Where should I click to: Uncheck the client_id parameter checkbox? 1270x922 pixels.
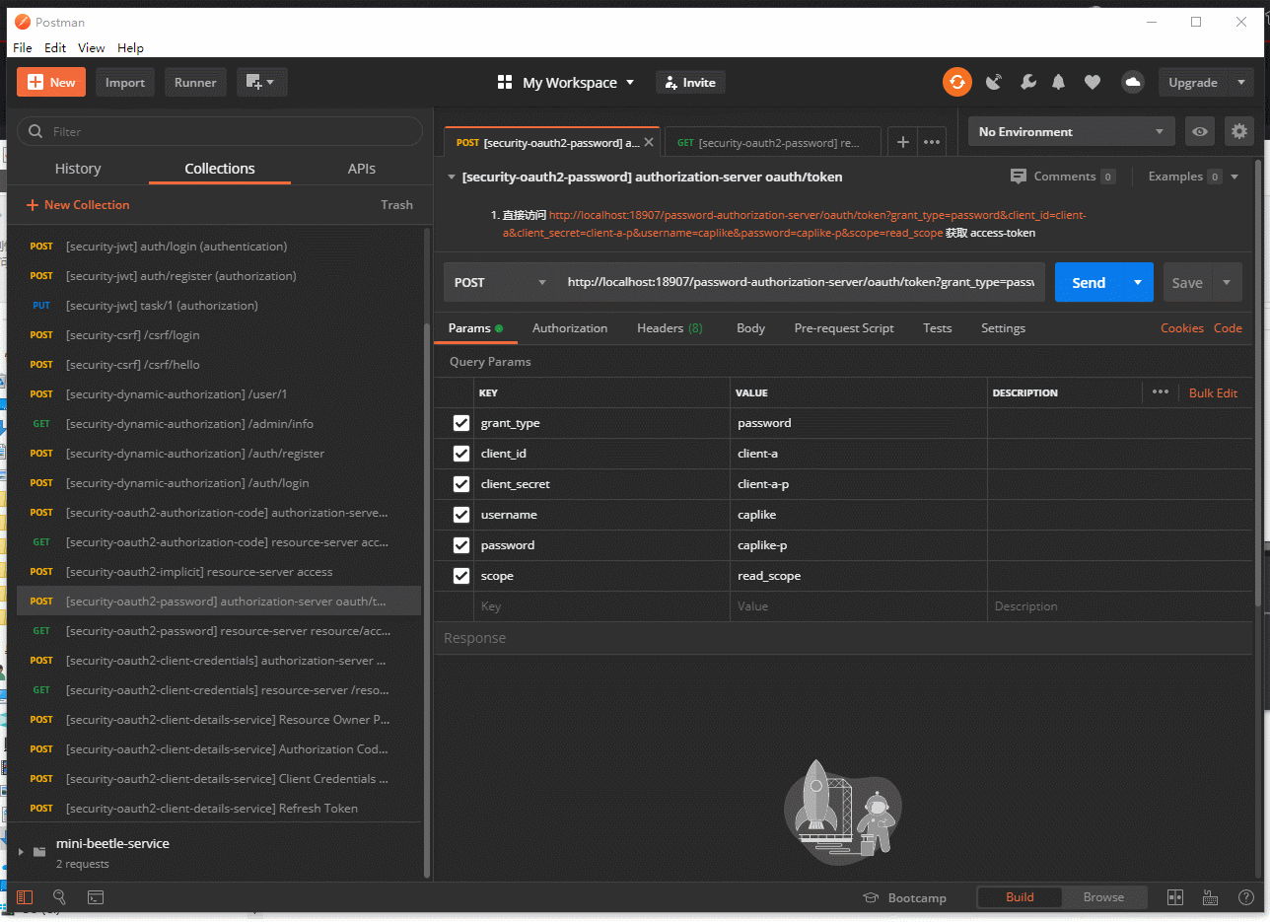[x=460, y=454]
